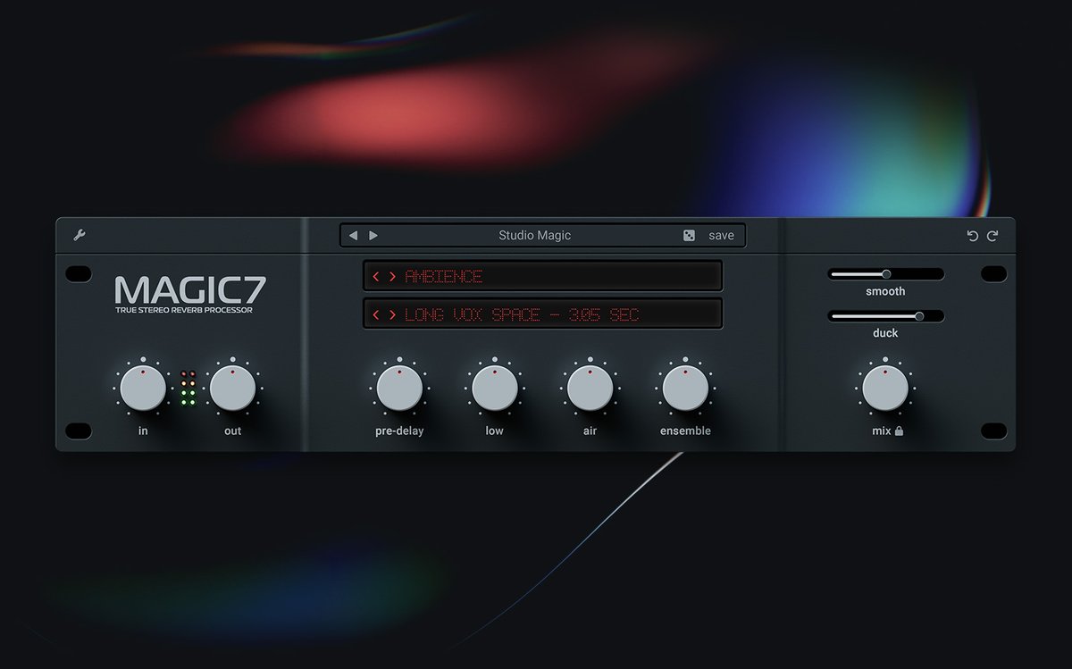1072x669 pixels.
Task: Enable ducking via the duck slider handle
Action: (x=918, y=316)
